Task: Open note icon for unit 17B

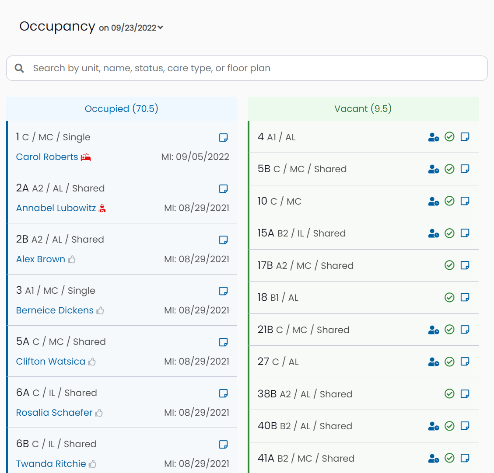Action: (x=465, y=265)
